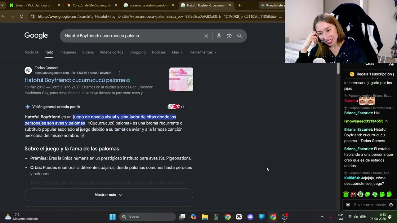Open the network Wi-Fi tray icon
The image size is (397, 223).
coord(350,217)
